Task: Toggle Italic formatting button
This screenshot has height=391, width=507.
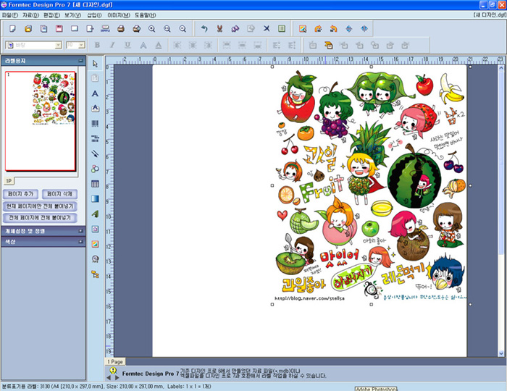Action: [x=112, y=45]
